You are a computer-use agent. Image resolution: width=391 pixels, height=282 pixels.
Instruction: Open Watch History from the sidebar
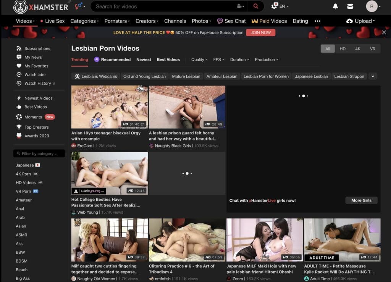(37, 83)
